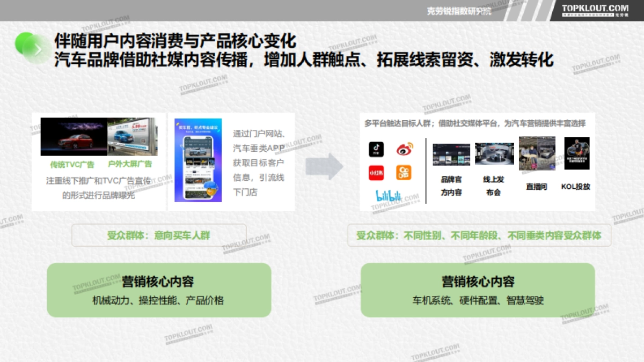Click the Xiaohongshu red app icon

click(376, 173)
